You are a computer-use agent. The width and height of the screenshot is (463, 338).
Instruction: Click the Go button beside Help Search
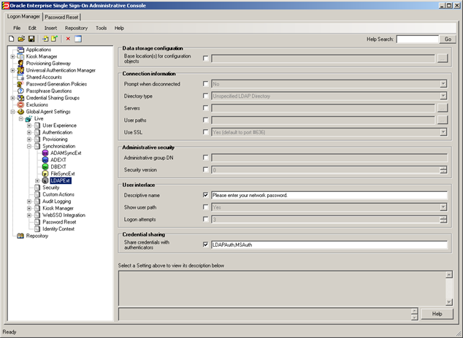pyautogui.click(x=448, y=39)
